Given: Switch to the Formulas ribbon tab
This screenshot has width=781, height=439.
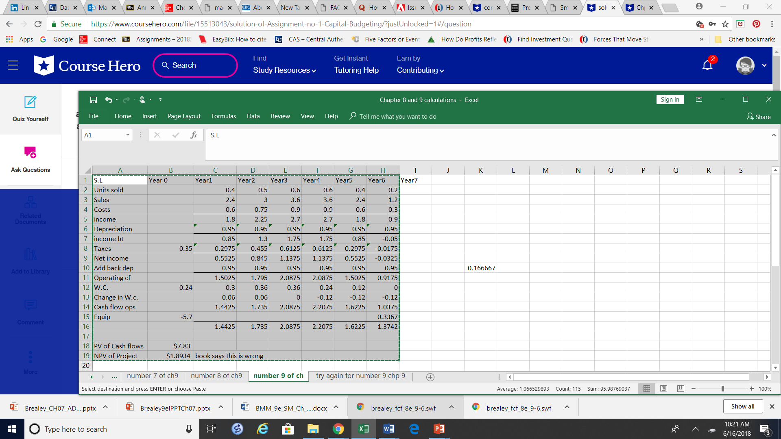Looking at the screenshot, I should (223, 116).
